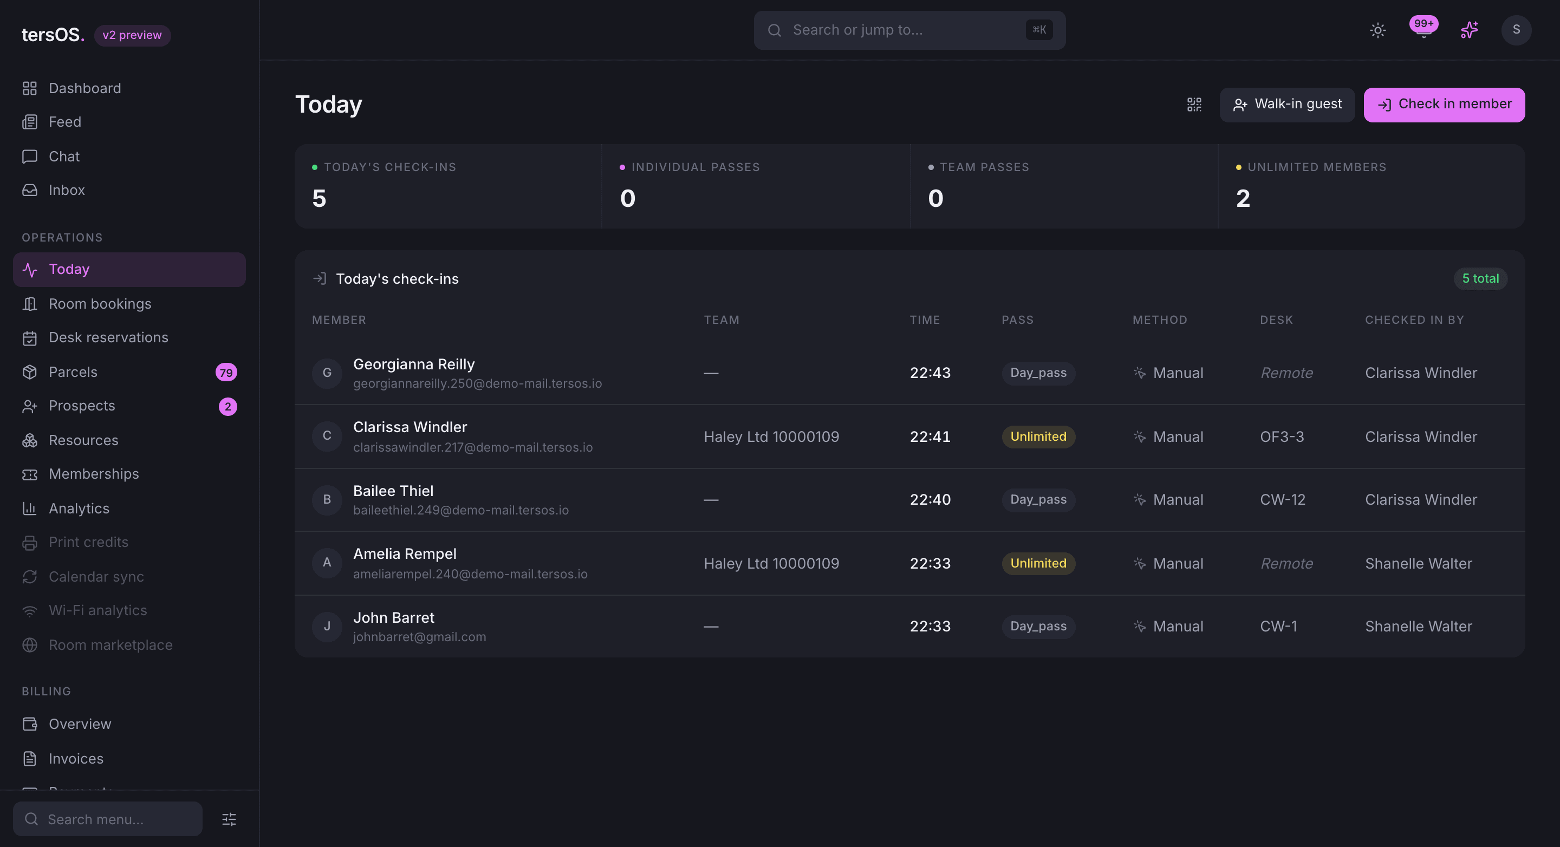Click the Calendar sync refresh icon
1560x847 pixels.
tap(30, 576)
